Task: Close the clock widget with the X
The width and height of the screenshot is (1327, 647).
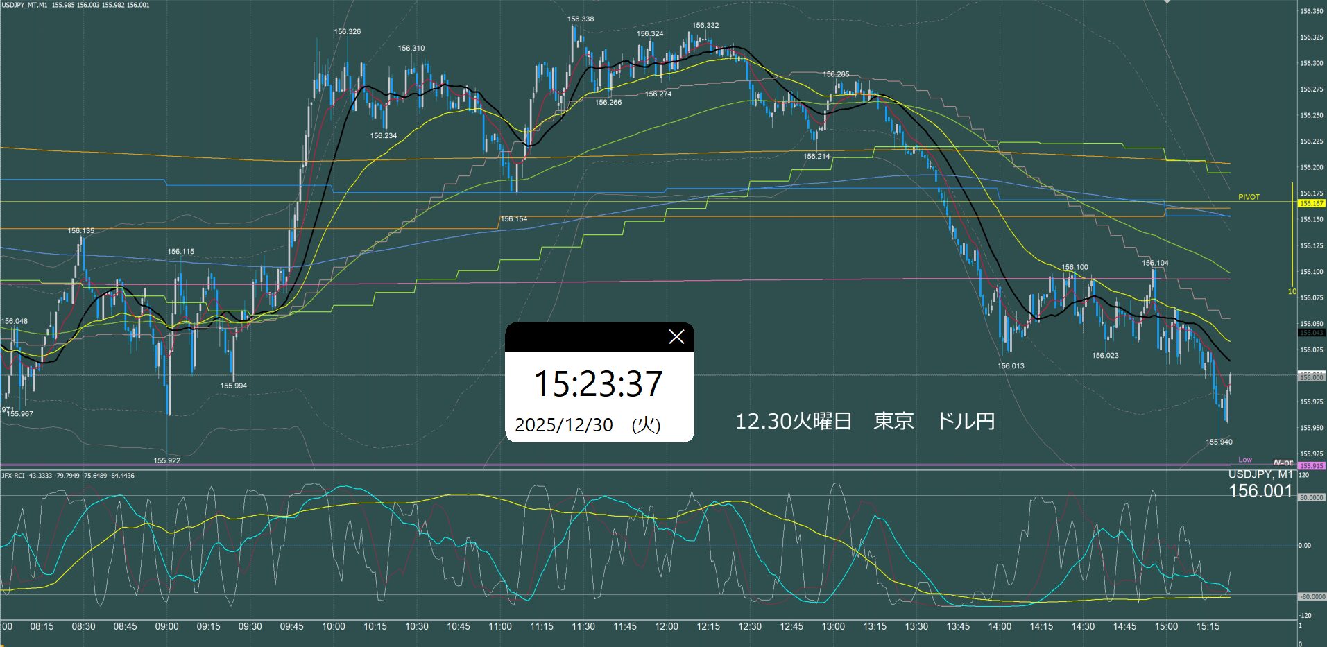Action: point(676,337)
